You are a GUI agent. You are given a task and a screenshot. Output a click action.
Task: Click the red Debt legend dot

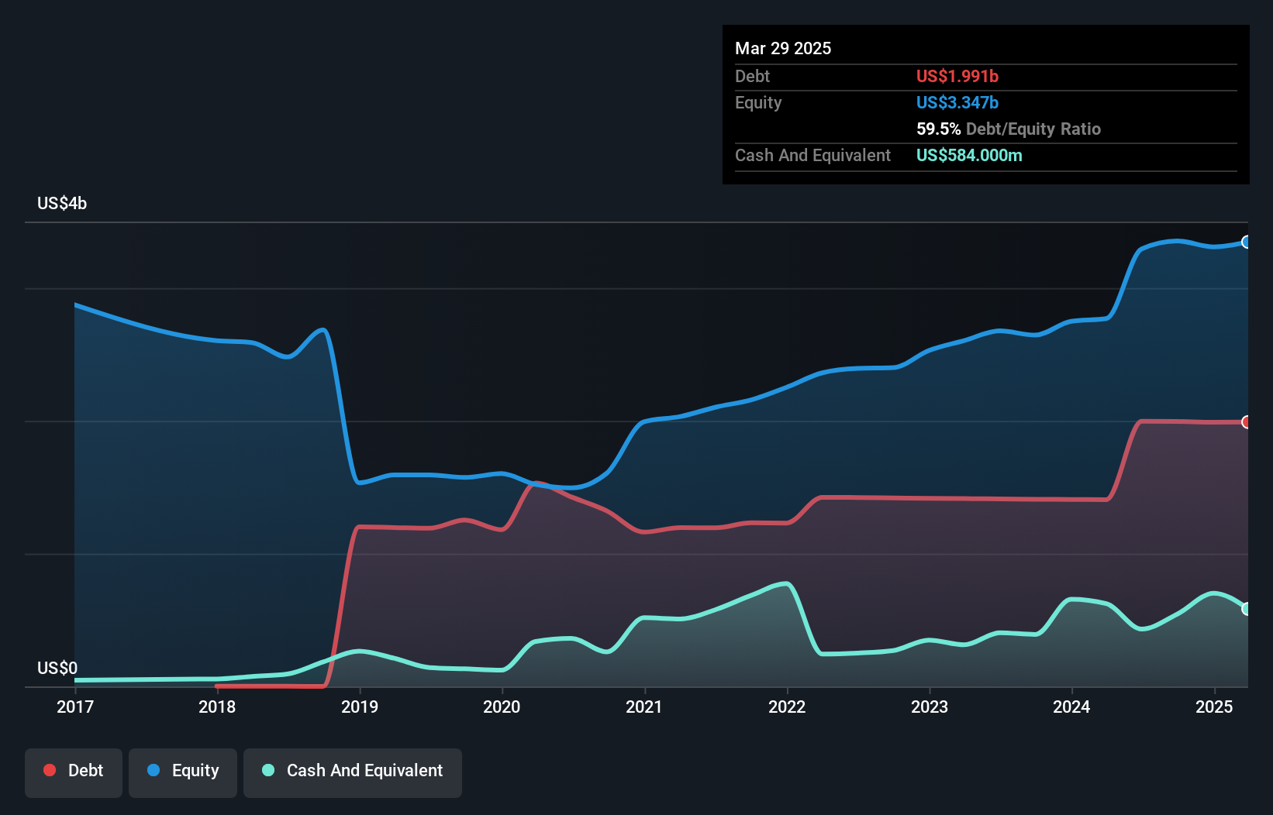tap(50, 770)
